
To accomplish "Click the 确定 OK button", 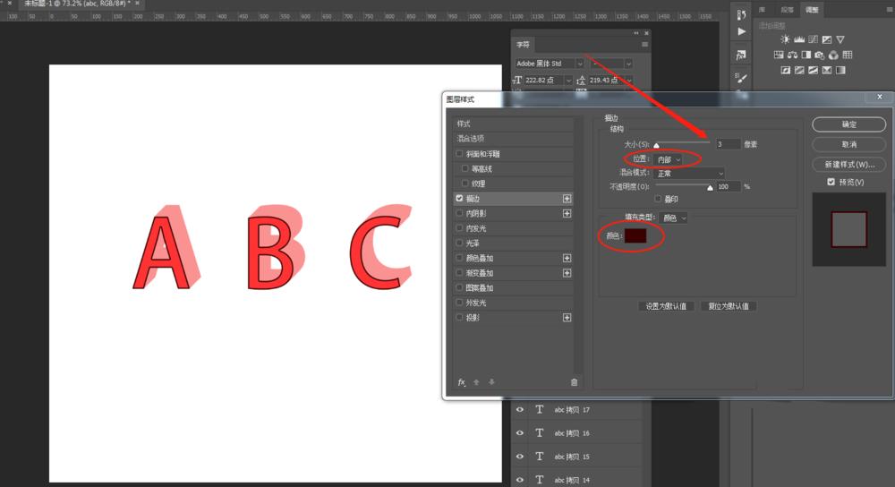I will pos(848,124).
